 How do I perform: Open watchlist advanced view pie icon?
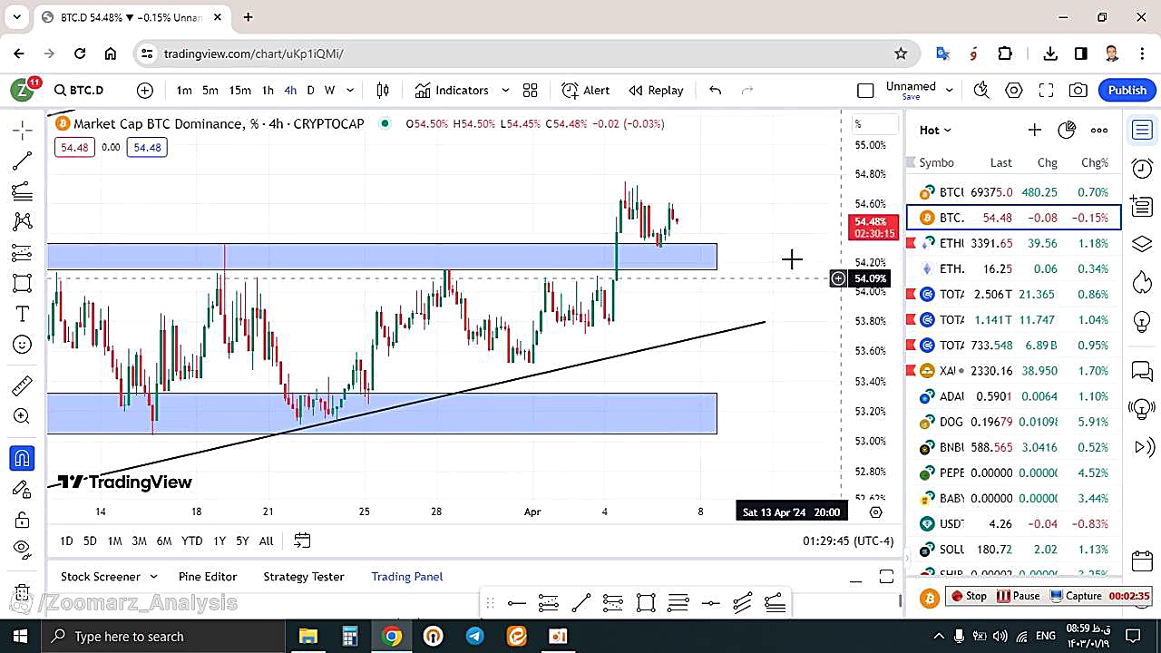click(1067, 130)
